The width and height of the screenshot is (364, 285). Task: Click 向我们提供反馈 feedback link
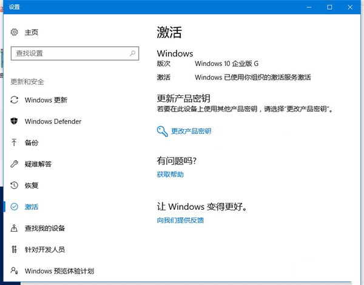180,220
